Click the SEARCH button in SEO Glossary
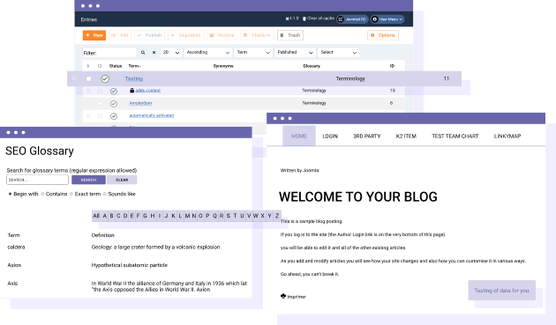The height and width of the screenshot is (325, 556). click(88, 180)
